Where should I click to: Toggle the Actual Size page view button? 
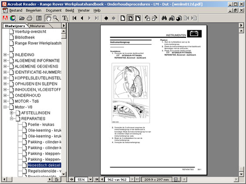click(123, 18)
